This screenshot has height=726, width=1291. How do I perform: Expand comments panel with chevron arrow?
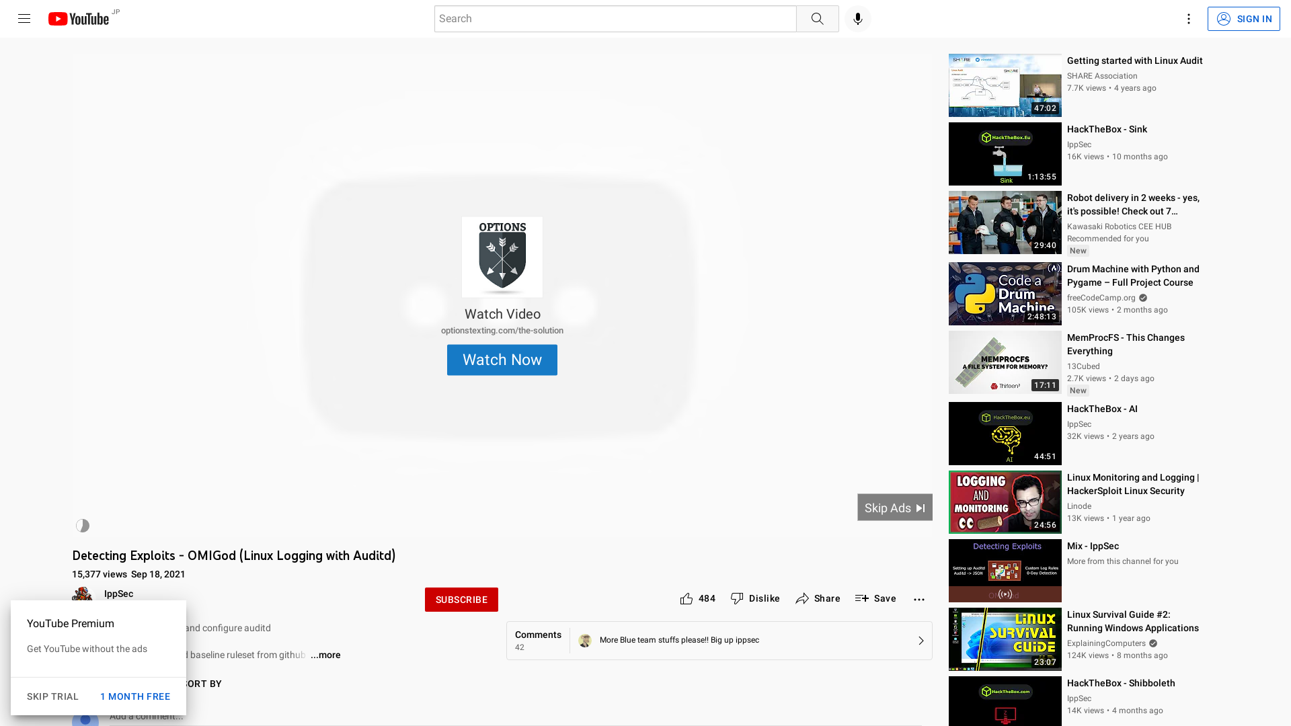[921, 641]
